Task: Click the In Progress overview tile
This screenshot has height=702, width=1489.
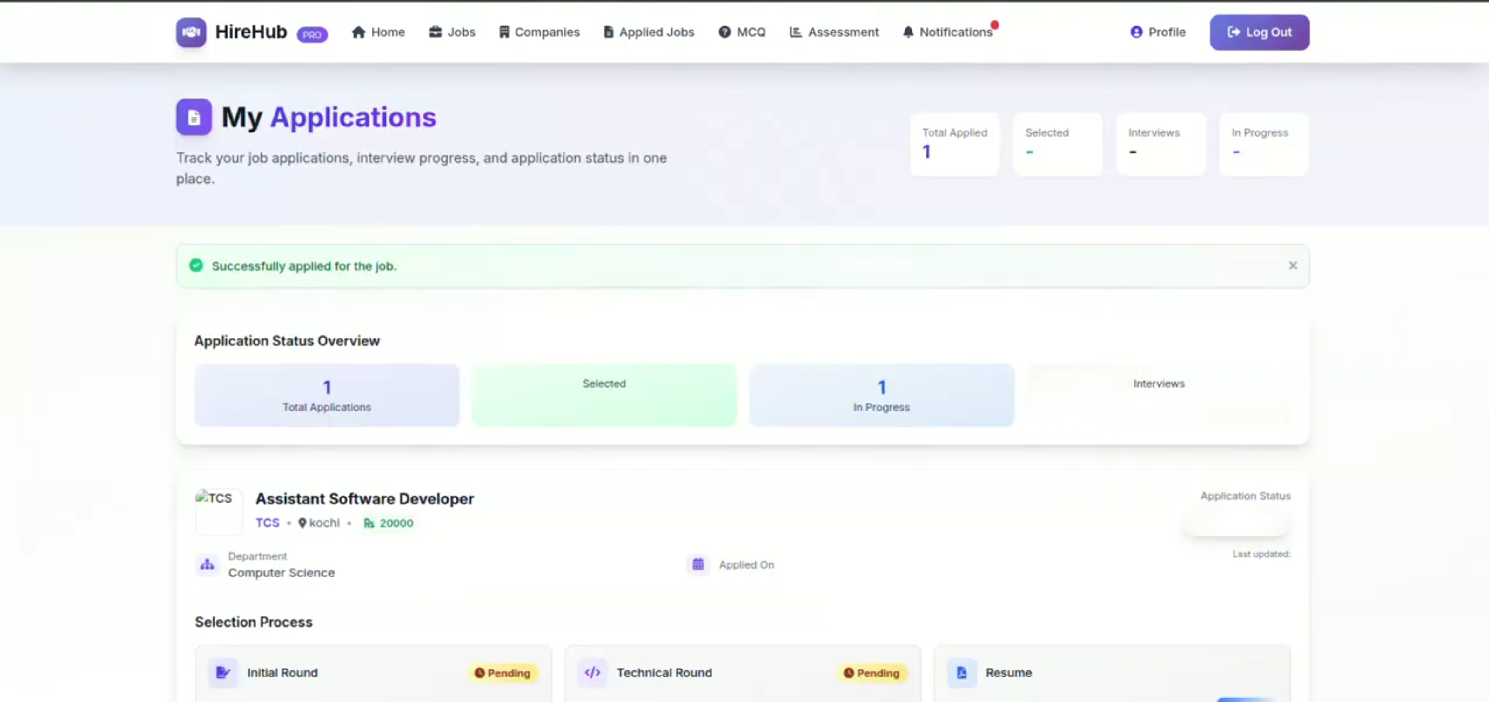Action: coord(881,396)
